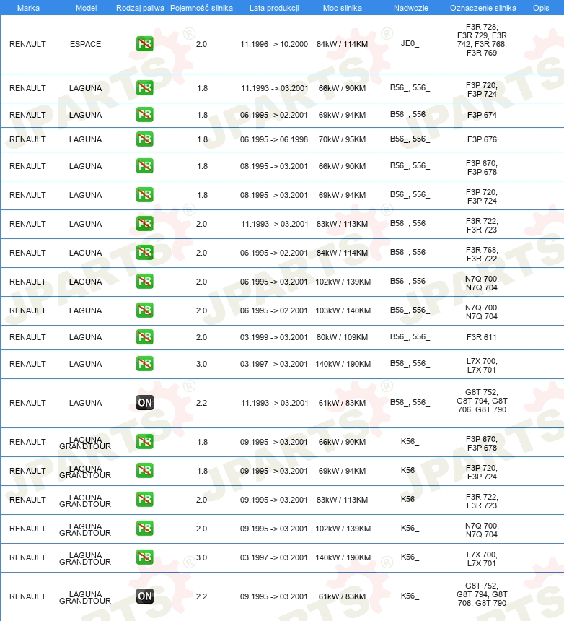Click the diesel ON icon for Laguna Grandtour 2.2

tap(145, 596)
